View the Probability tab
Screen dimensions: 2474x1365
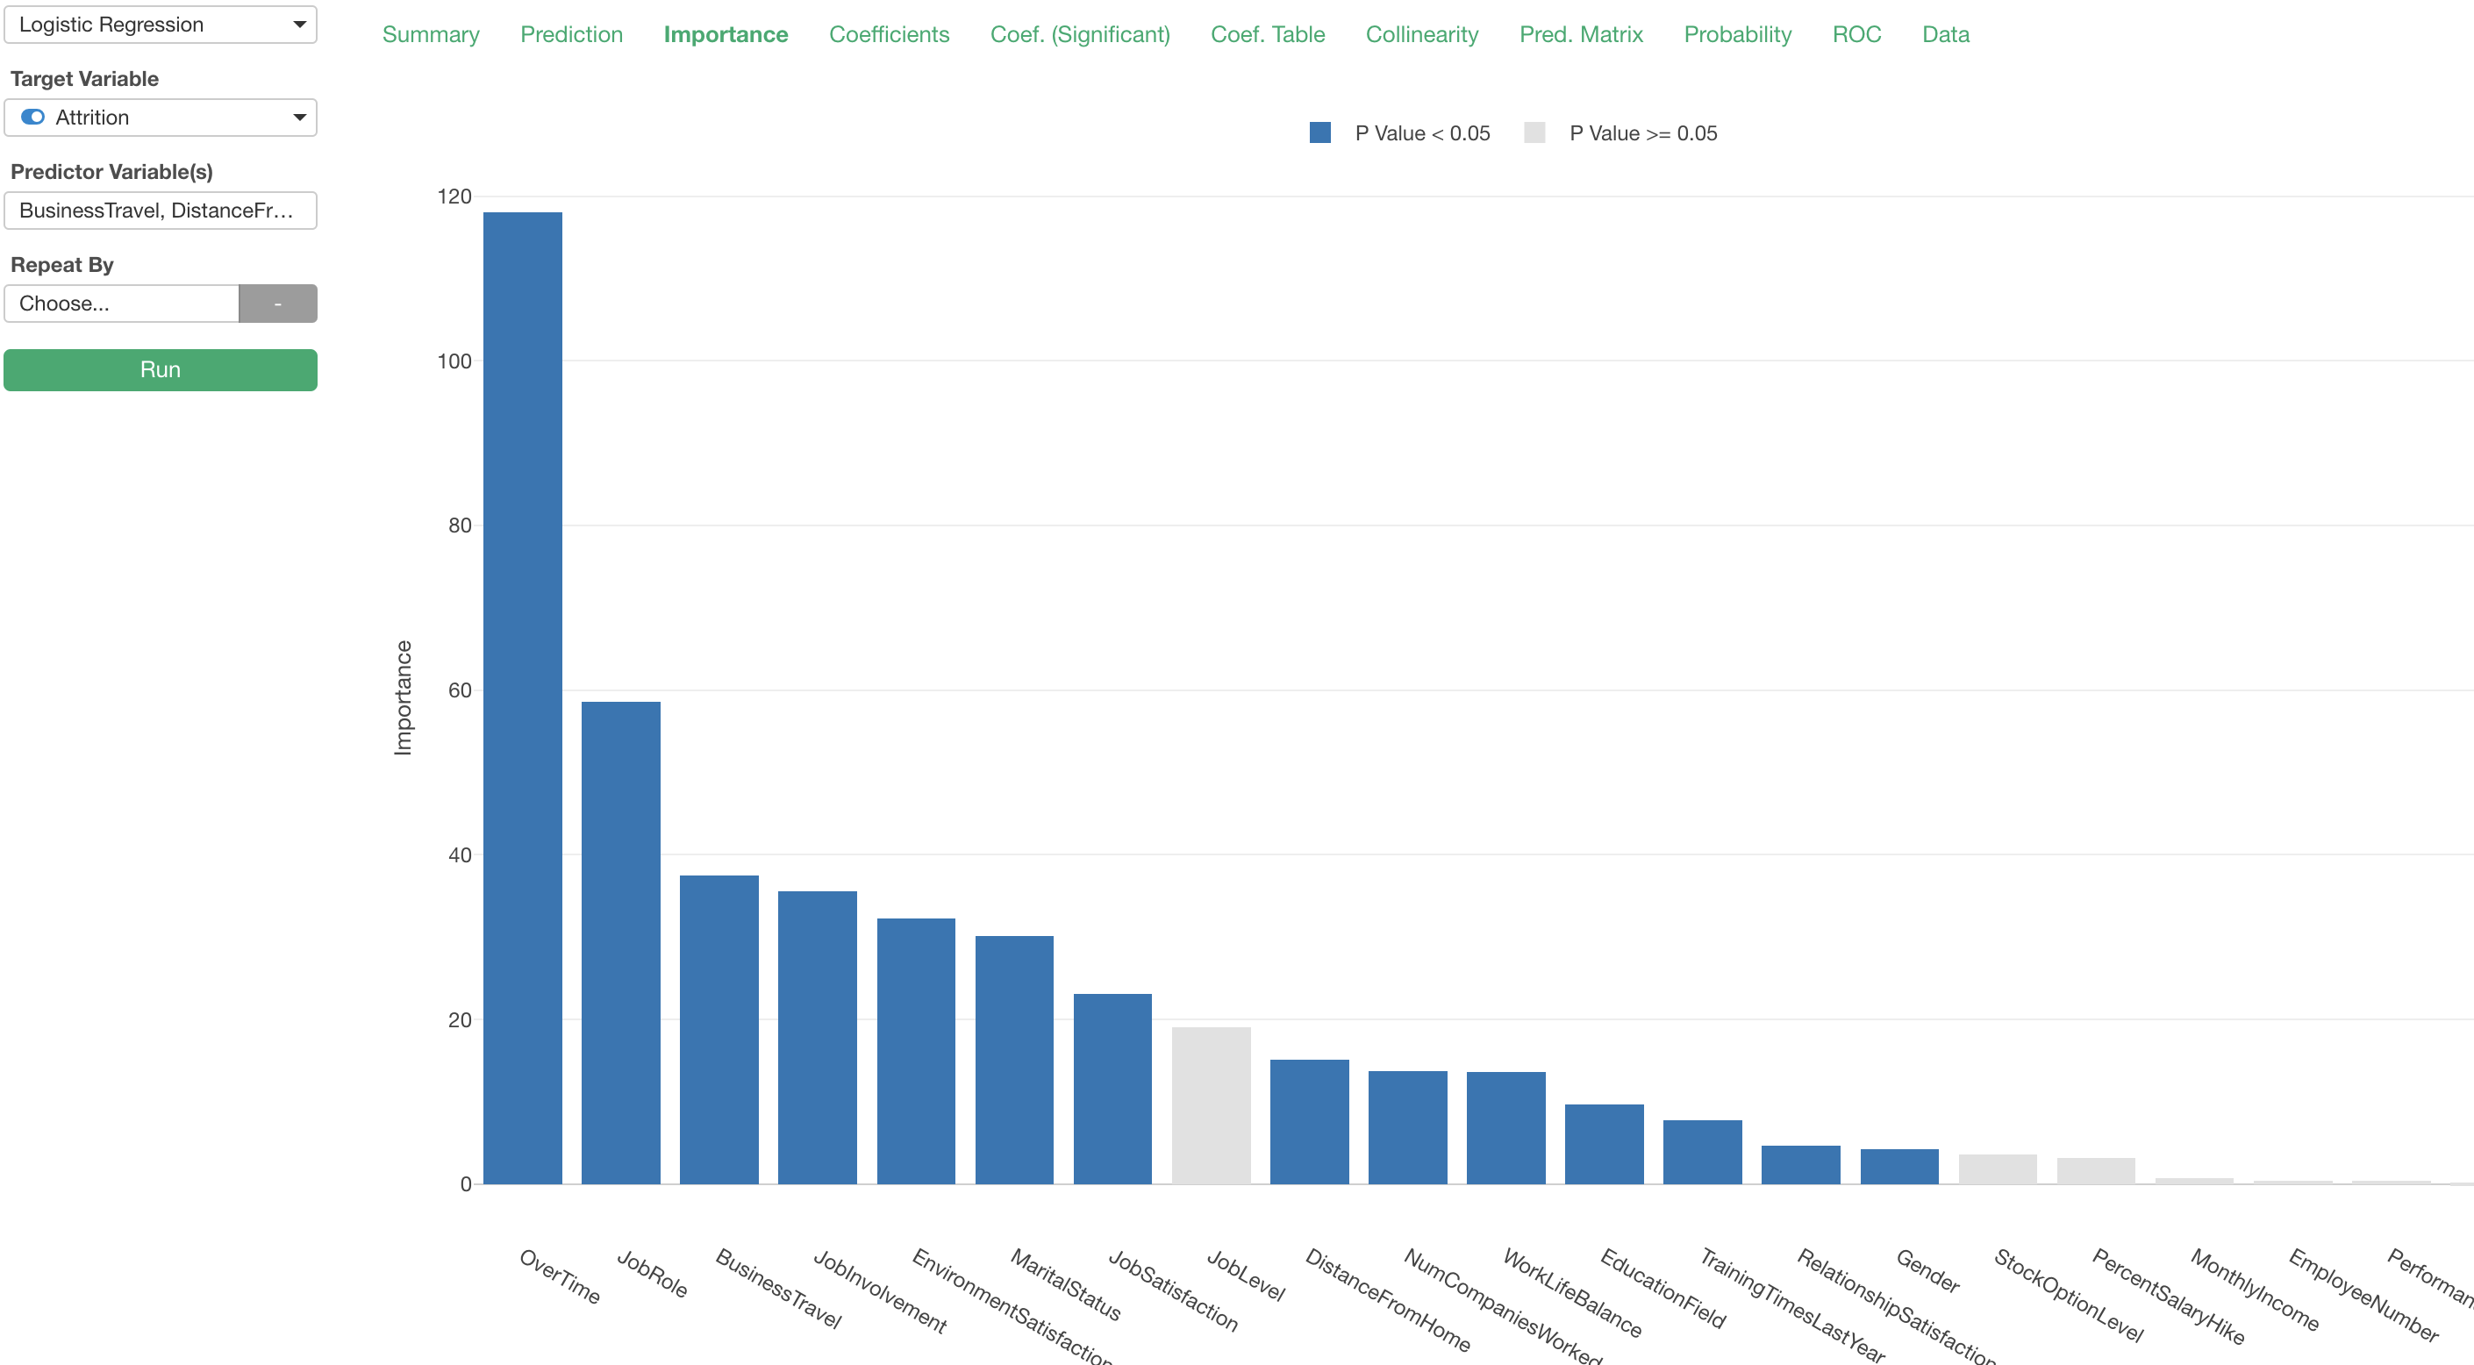1737,34
